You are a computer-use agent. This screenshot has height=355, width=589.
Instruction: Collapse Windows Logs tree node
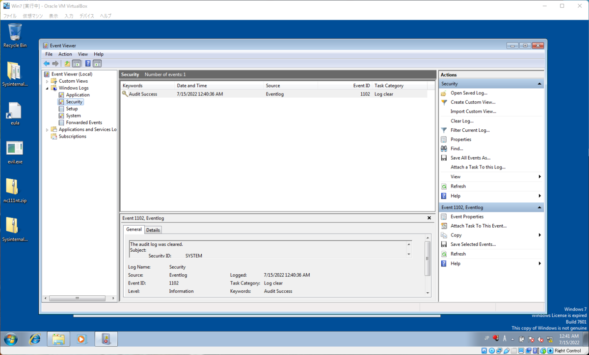tap(48, 88)
